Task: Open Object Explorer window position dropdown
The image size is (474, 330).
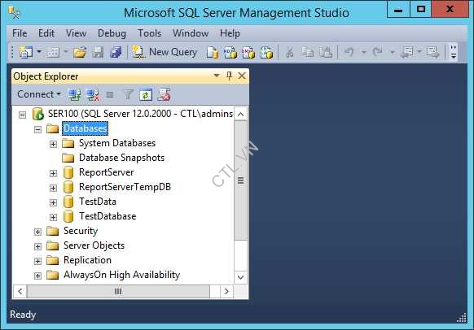Action: point(217,76)
